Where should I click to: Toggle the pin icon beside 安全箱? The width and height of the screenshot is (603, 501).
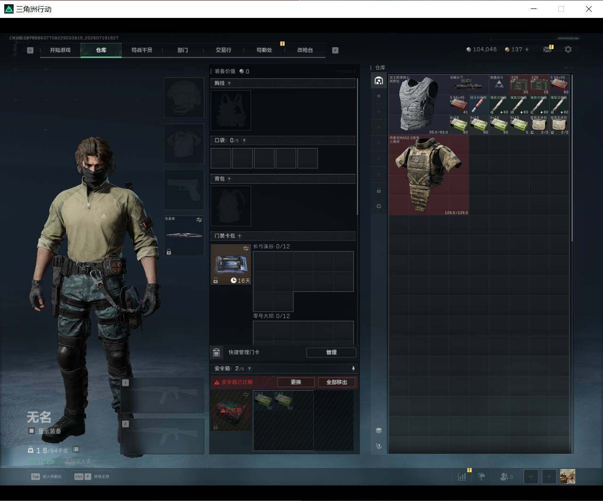(353, 369)
